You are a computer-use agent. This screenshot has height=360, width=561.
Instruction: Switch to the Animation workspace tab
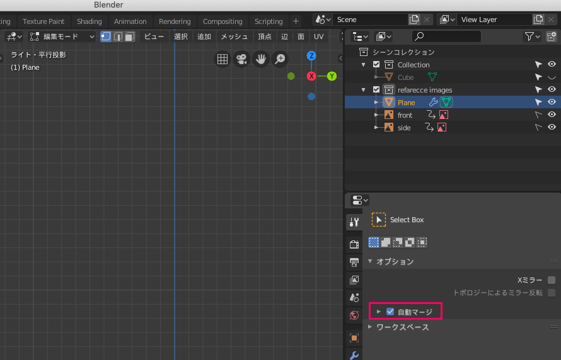(130, 21)
